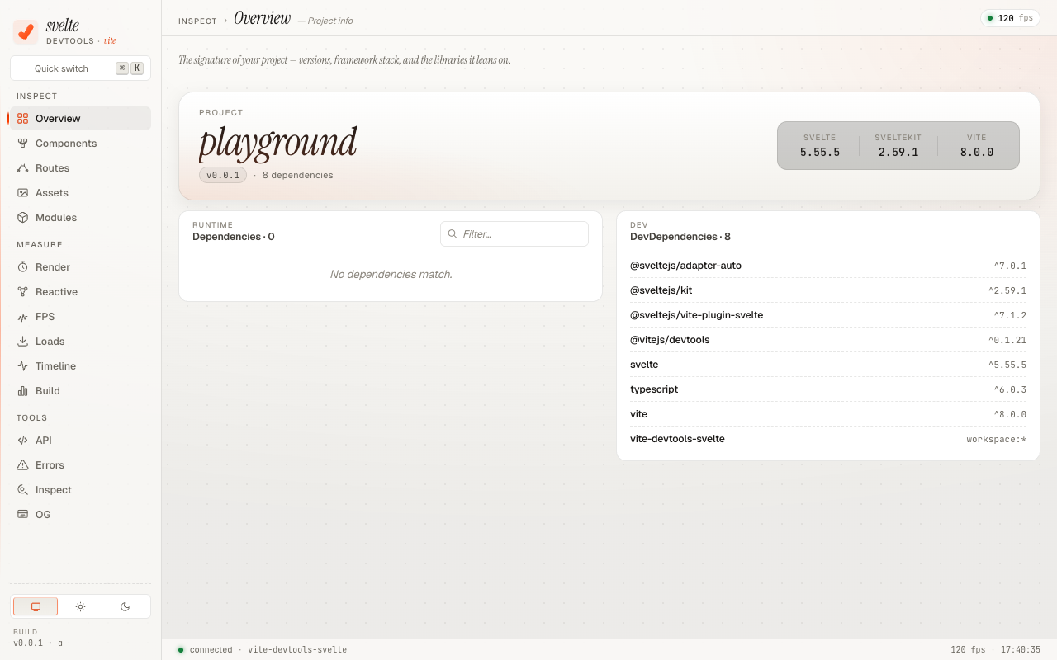This screenshot has width=1057, height=660.
Task: Select the VITE 8.0.0 version stat
Action: [977, 146]
